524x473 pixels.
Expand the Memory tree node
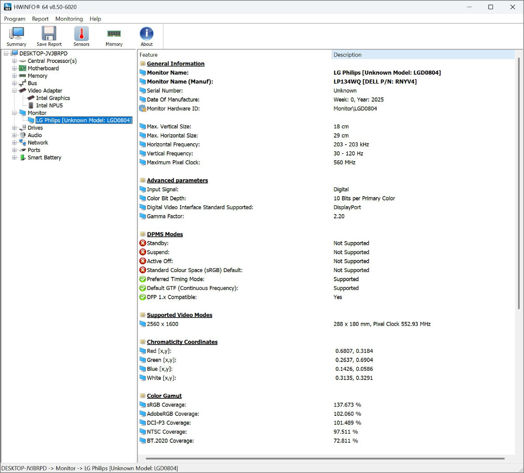[14, 76]
